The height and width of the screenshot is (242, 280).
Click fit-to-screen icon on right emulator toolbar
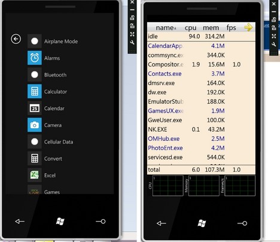274,36
